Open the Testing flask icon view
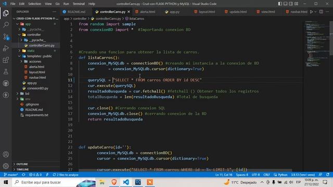Image resolution: width=333 pixels, height=187 pixels. pos(6,72)
